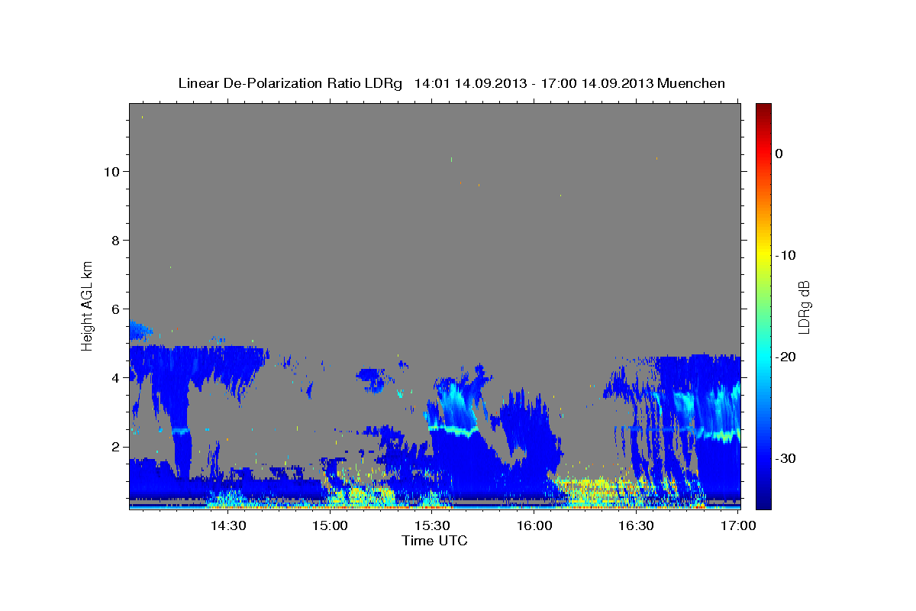Click the colorbar label -10
Viewport: 916px width, 611px height.
pos(787,255)
